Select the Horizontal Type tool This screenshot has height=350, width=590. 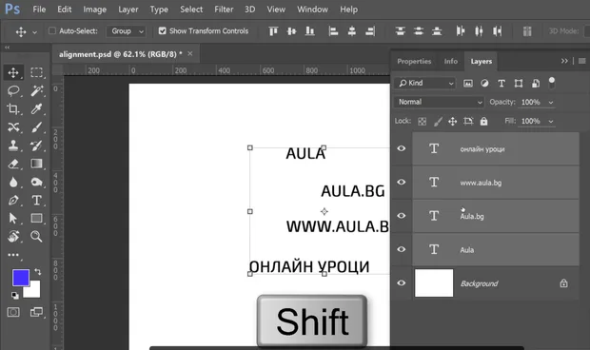[x=36, y=200]
